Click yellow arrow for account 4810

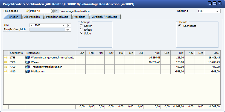[5, 72]
